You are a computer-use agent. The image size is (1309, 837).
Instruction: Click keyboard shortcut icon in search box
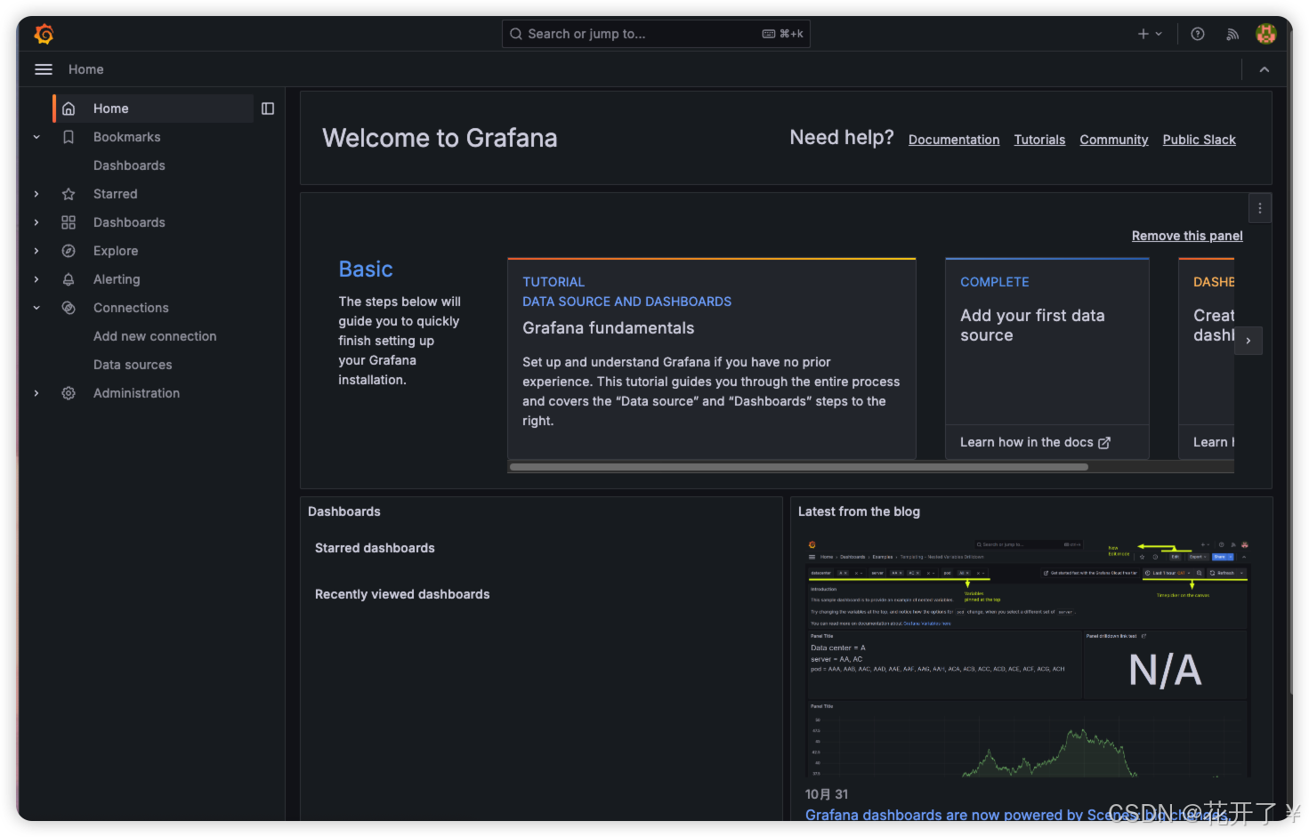tap(769, 34)
